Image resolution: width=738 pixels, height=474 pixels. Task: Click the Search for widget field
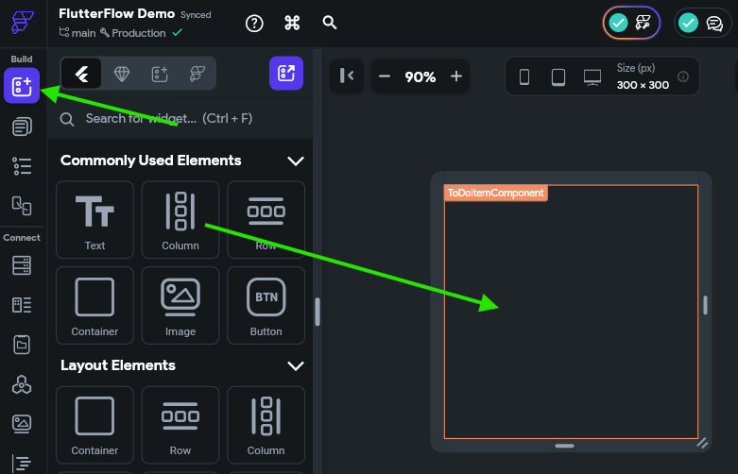180,119
